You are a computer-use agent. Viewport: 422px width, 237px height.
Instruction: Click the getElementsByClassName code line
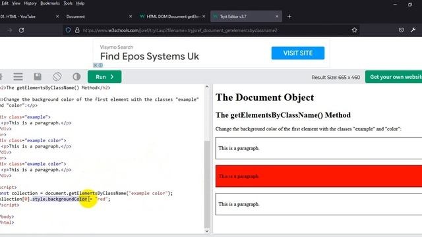point(86,193)
